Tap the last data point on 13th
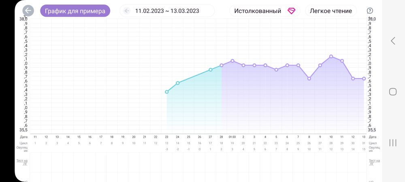The height and width of the screenshot is (182, 405). (x=364, y=78)
